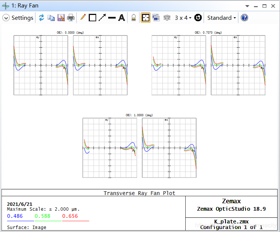280x232 pixels.
Task: Click the 'OBJ: 1.0000 (deg)' label
Action: tap(139, 115)
